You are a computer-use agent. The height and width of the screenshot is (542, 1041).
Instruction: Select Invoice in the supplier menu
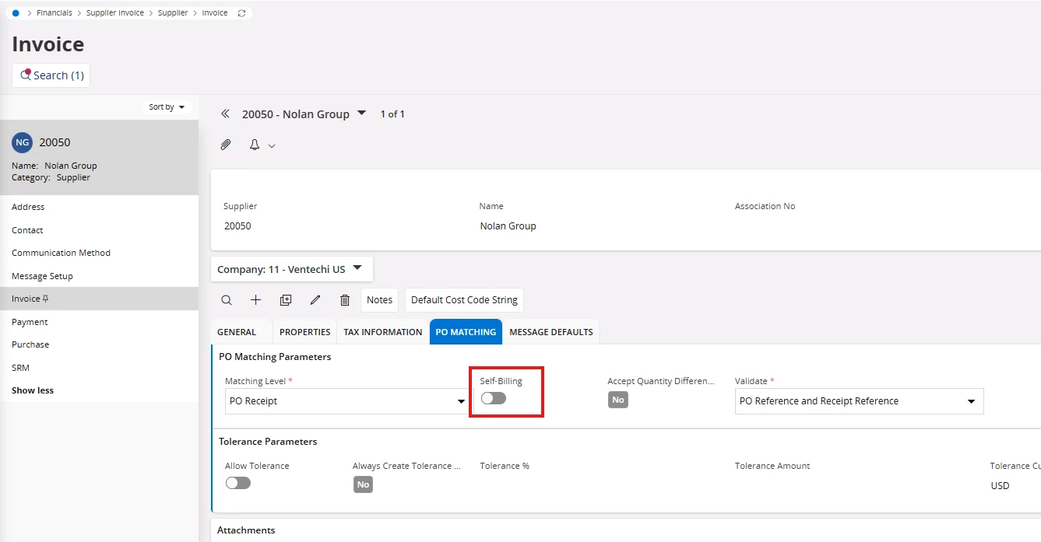pos(99,299)
